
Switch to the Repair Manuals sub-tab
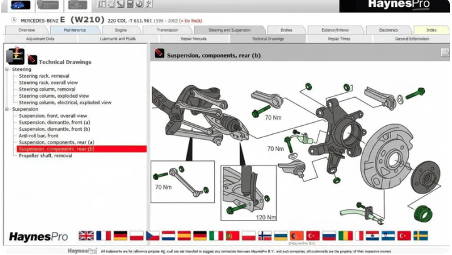(x=194, y=39)
